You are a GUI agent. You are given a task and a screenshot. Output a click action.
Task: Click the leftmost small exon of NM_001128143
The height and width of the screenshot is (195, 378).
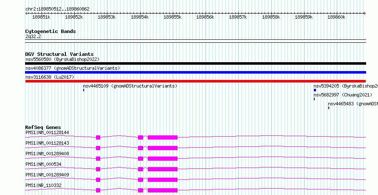point(98,148)
